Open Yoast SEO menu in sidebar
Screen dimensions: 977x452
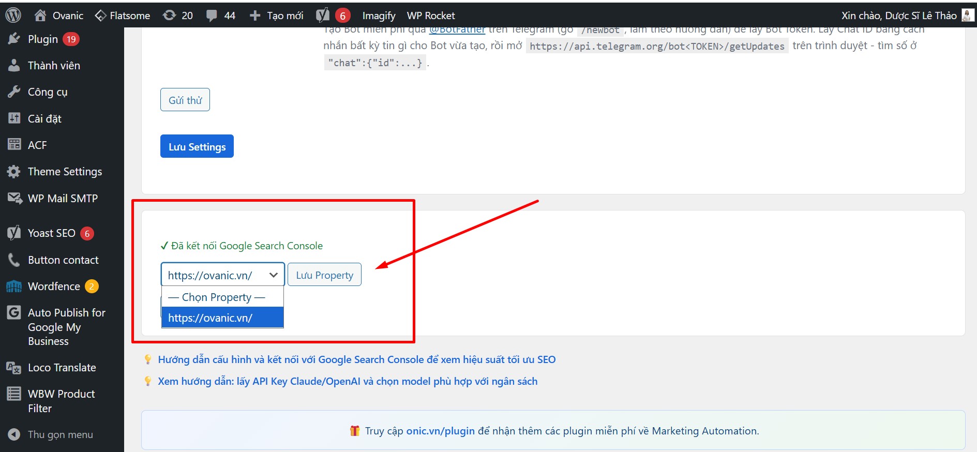[51, 233]
